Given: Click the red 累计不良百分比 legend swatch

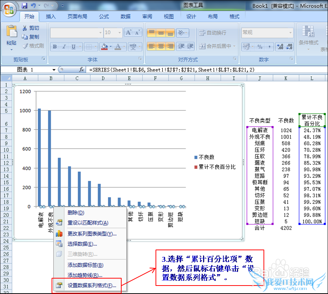Looking at the screenshot, I should (196, 167).
